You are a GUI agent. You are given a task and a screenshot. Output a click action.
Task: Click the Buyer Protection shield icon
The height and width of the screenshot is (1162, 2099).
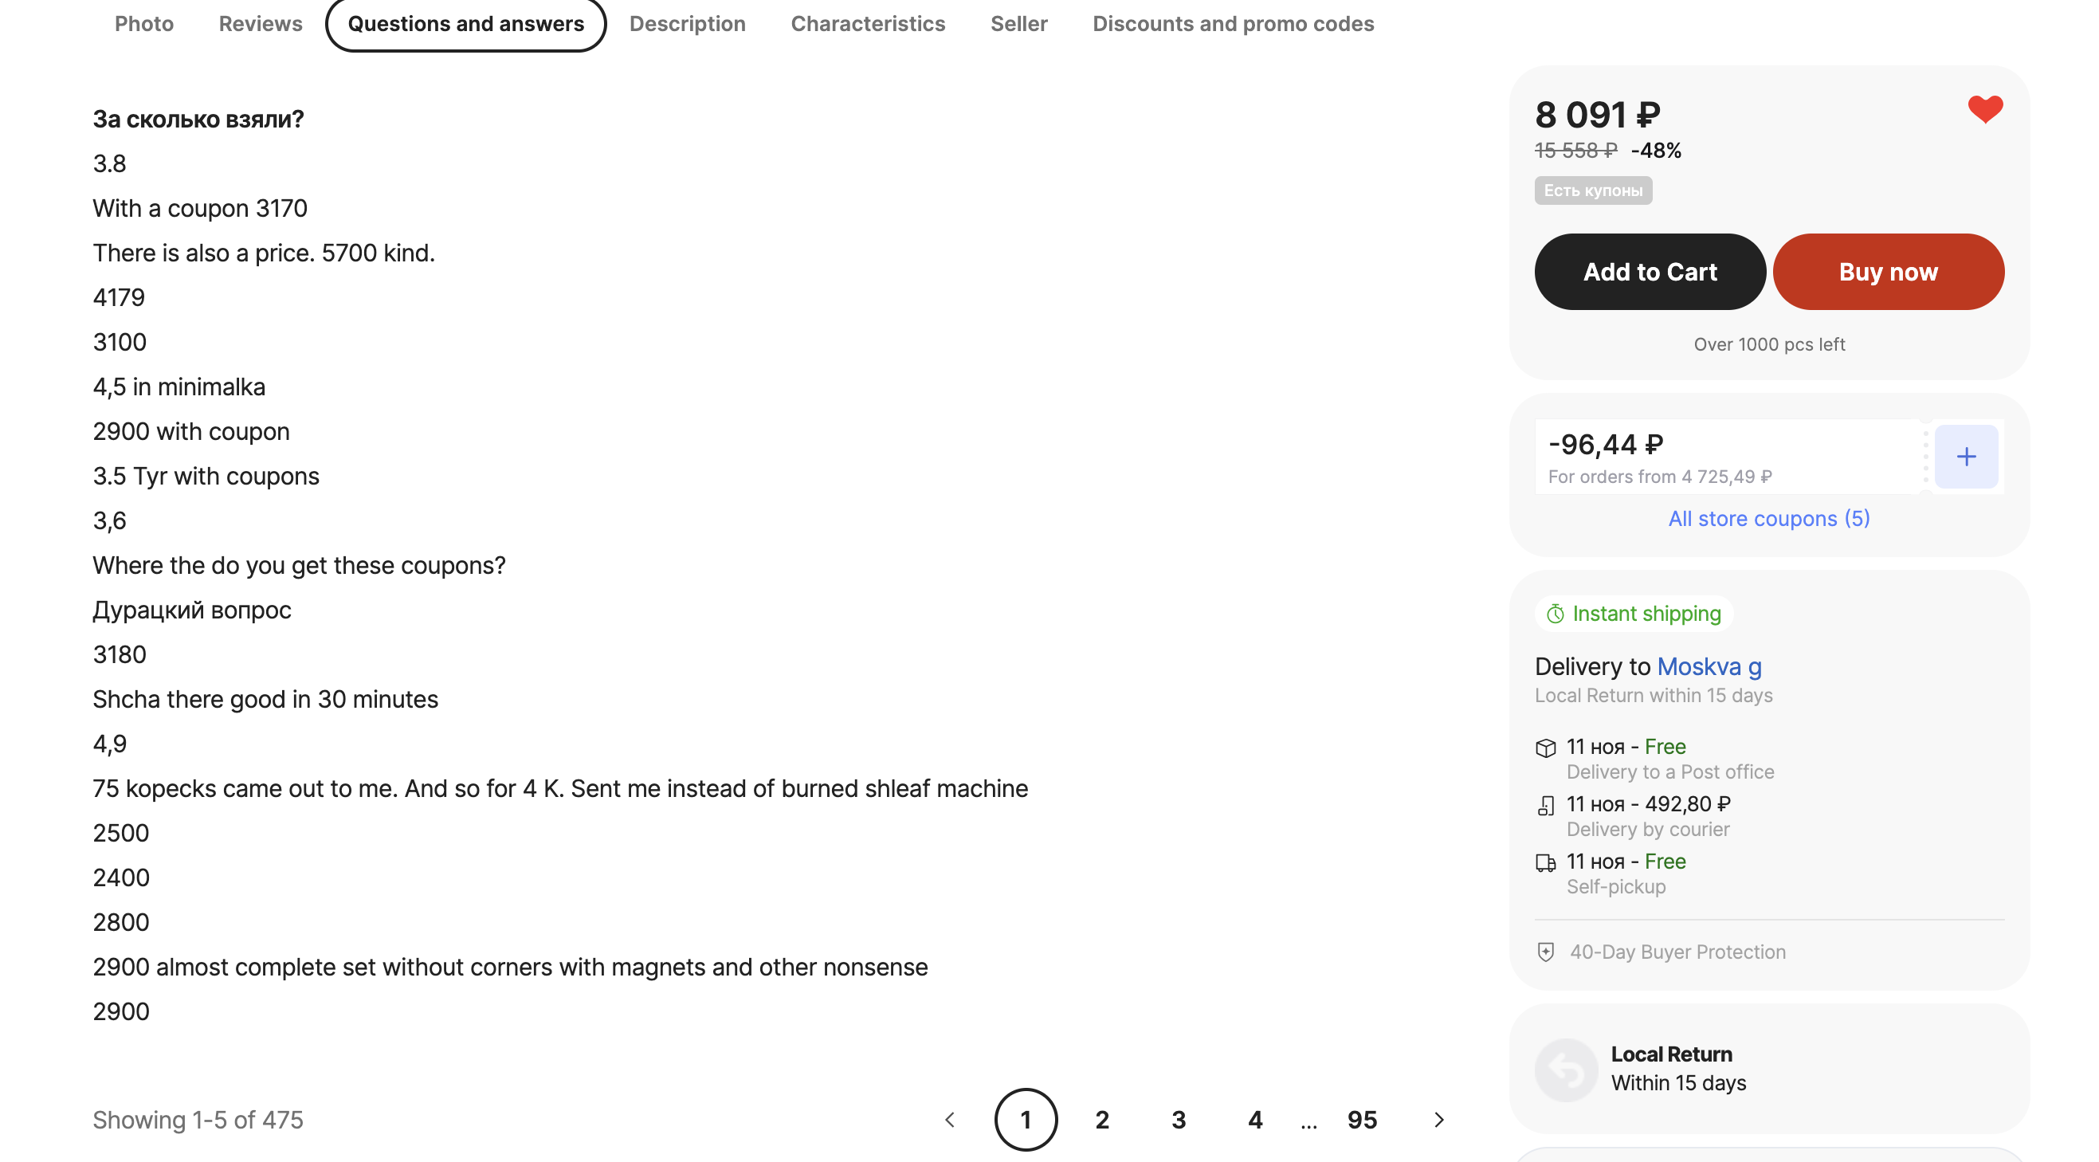point(1545,952)
